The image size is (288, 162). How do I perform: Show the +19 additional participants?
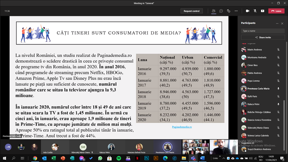8,147
